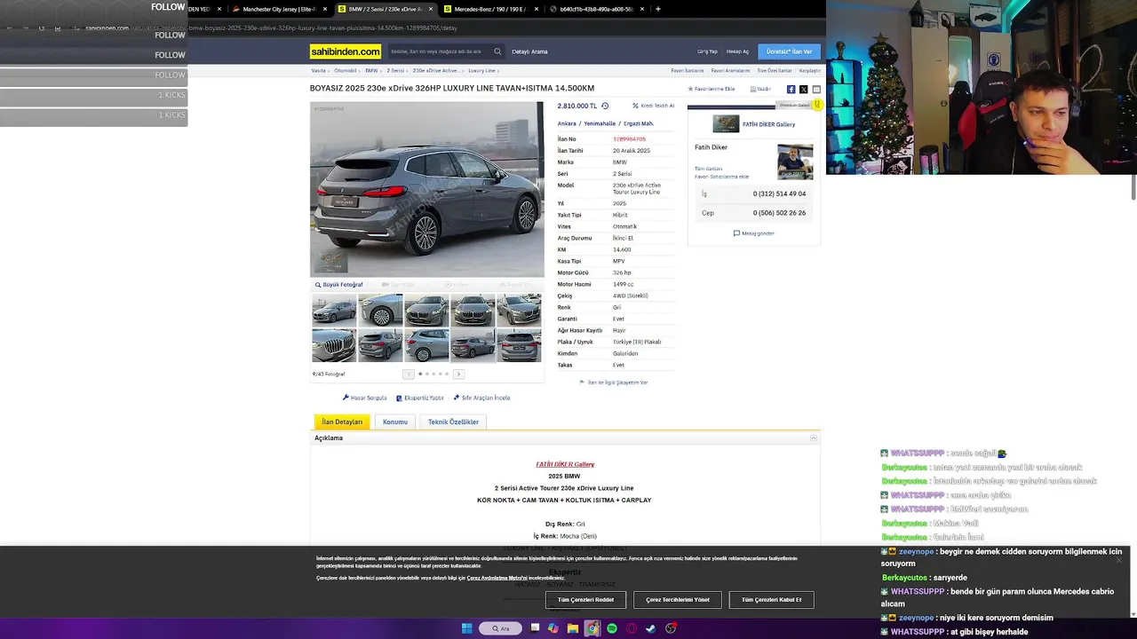Click the sahibinden.com logo
Screen dimensions: 1137x639
pyautogui.click(x=346, y=51)
